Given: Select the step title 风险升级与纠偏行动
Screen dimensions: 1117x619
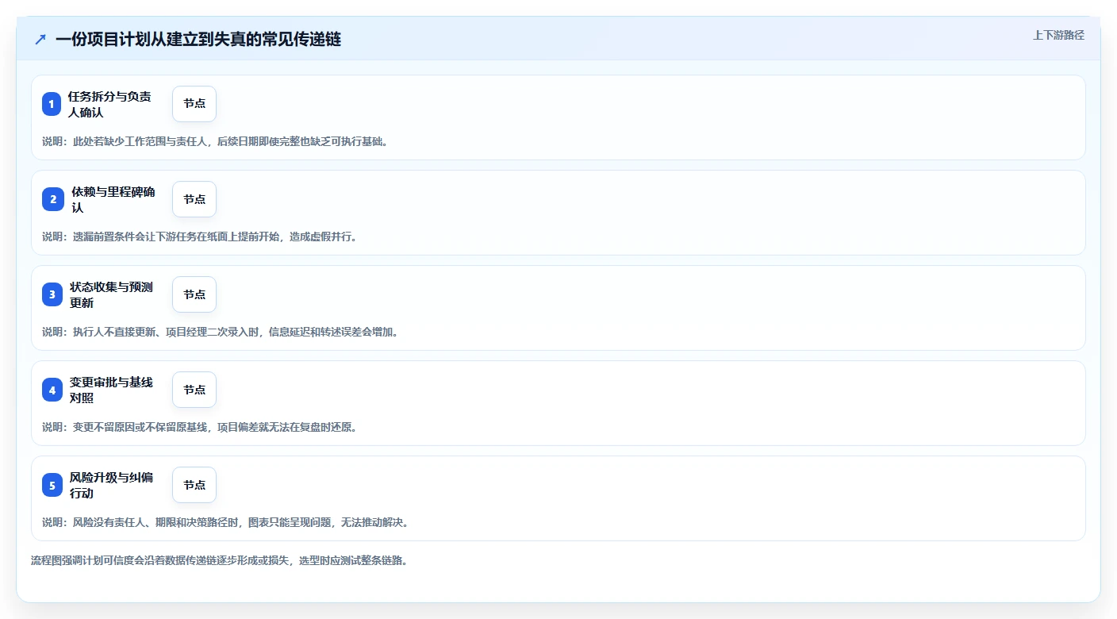Looking at the screenshot, I should pos(111,485).
